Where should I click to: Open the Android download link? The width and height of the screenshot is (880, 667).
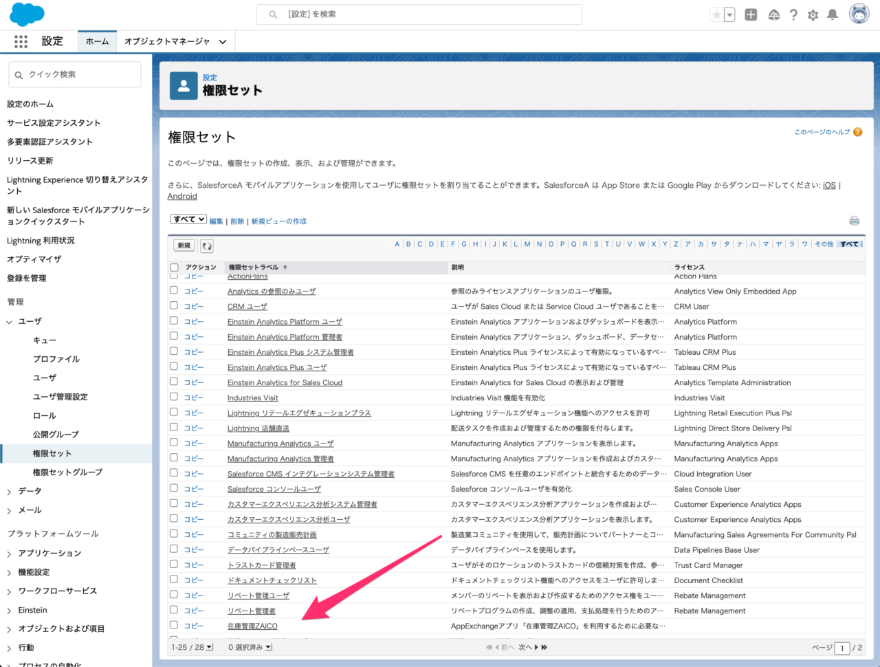click(182, 197)
